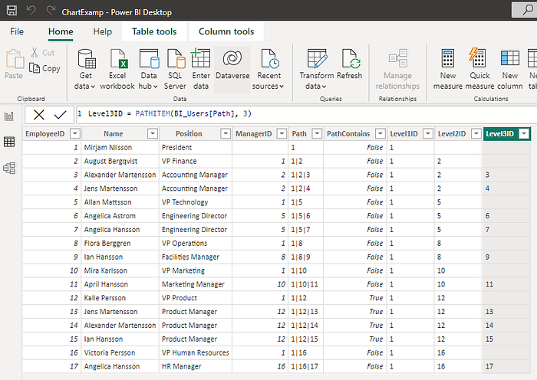Screen dimensions: 537x380
Task: Open the ManagerID column filter dropdown
Action: tap(282, 133)
